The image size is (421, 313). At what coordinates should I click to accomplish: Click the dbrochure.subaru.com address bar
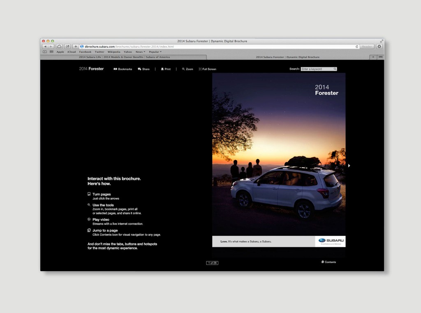pos(219,47)
